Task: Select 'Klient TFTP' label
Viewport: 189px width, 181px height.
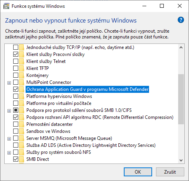Action: [38, 68]
